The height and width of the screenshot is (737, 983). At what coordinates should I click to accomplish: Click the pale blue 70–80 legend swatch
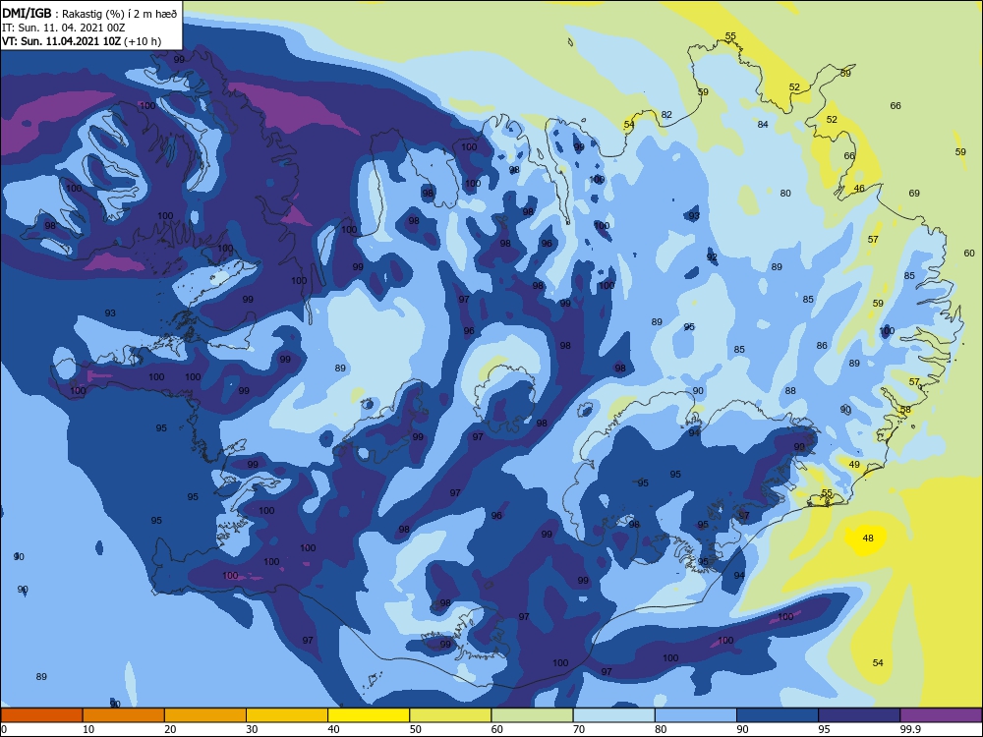click(613, 715)
